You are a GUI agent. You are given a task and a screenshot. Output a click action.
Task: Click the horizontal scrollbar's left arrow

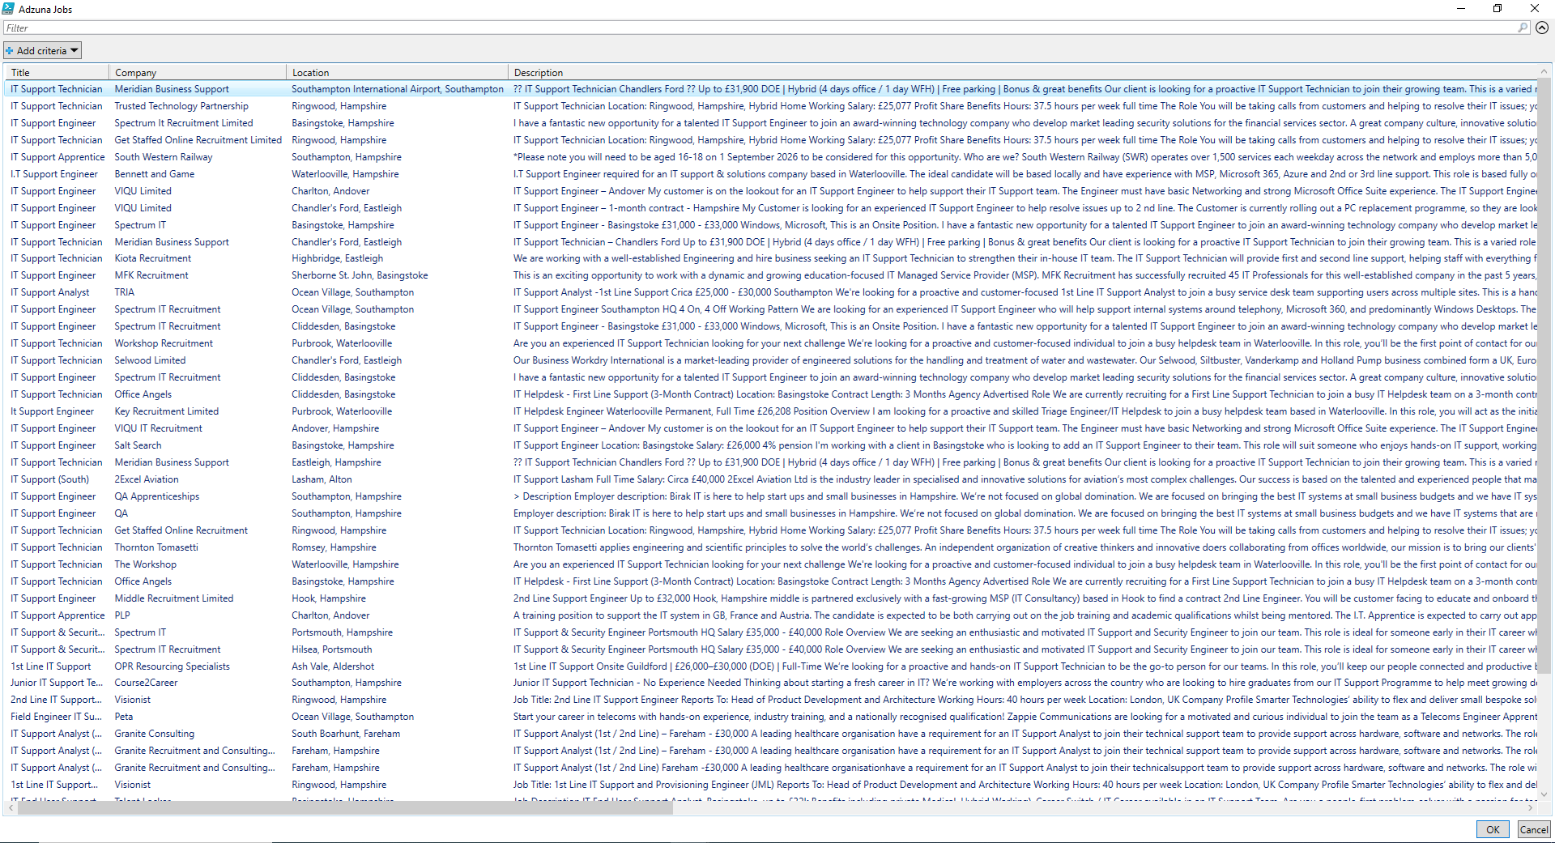[11, 807]
